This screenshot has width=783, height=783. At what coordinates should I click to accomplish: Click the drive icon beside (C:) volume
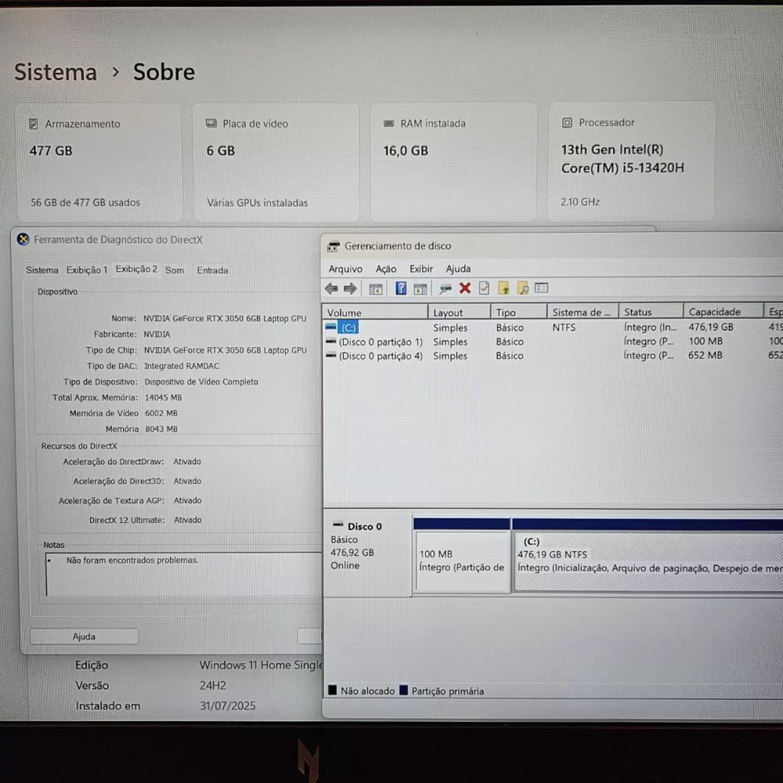(330, 327)
